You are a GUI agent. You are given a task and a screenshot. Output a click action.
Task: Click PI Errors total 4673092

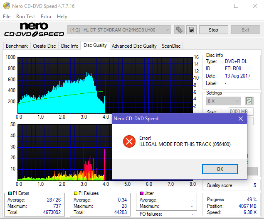[x=52, y=212]
